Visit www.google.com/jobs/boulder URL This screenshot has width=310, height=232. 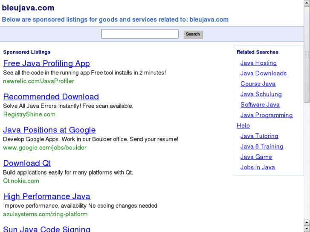(45, 148)
